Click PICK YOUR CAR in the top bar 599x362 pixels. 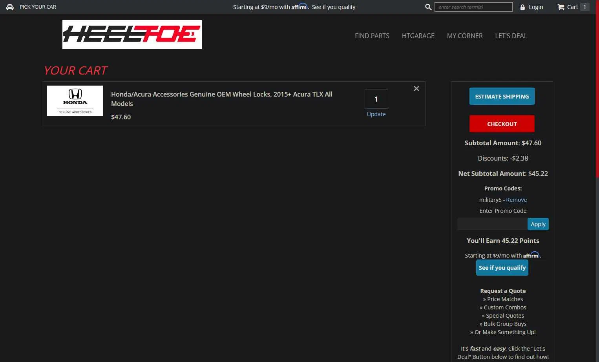38,7
